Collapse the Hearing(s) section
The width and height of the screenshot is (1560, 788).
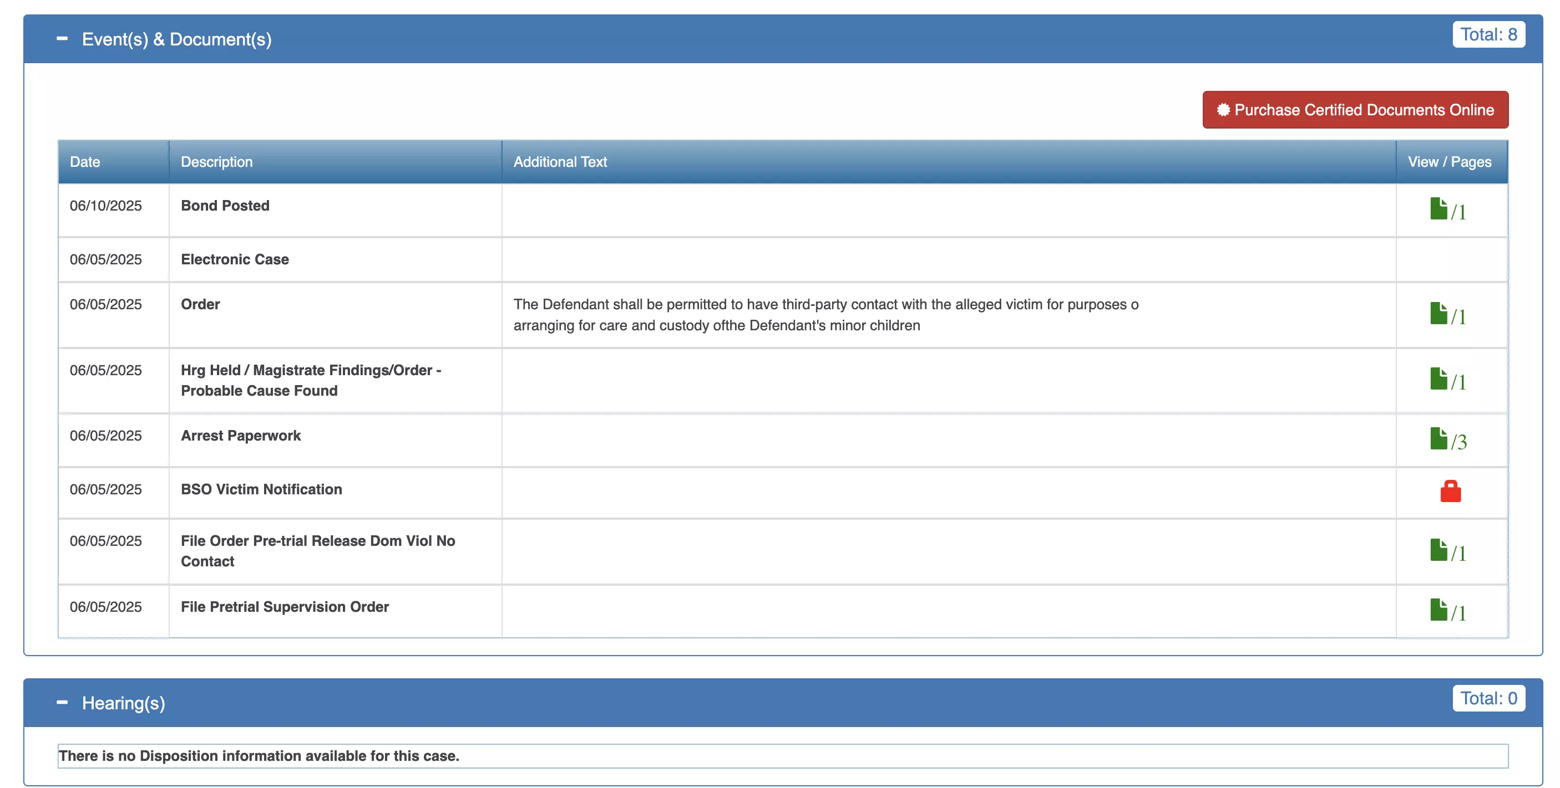pyautogui.click(x=62, y=702)
